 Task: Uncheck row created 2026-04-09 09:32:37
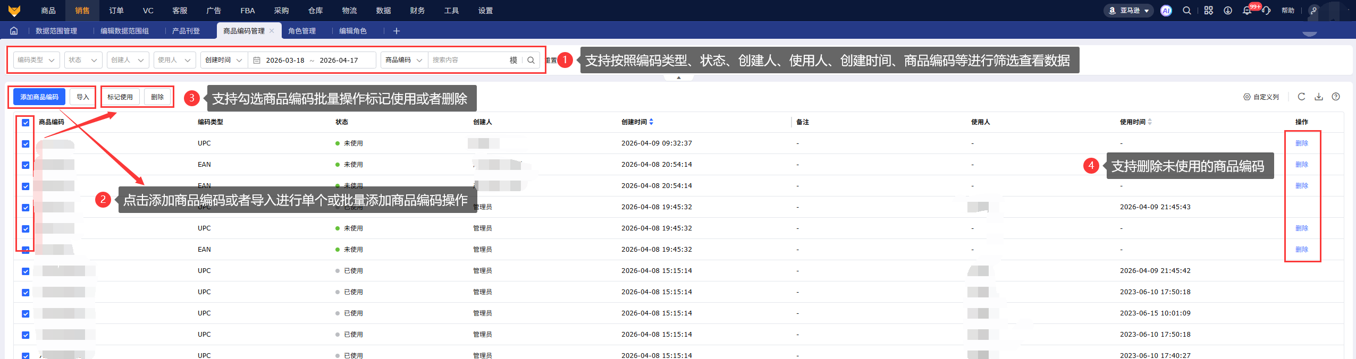pos(26,144)
